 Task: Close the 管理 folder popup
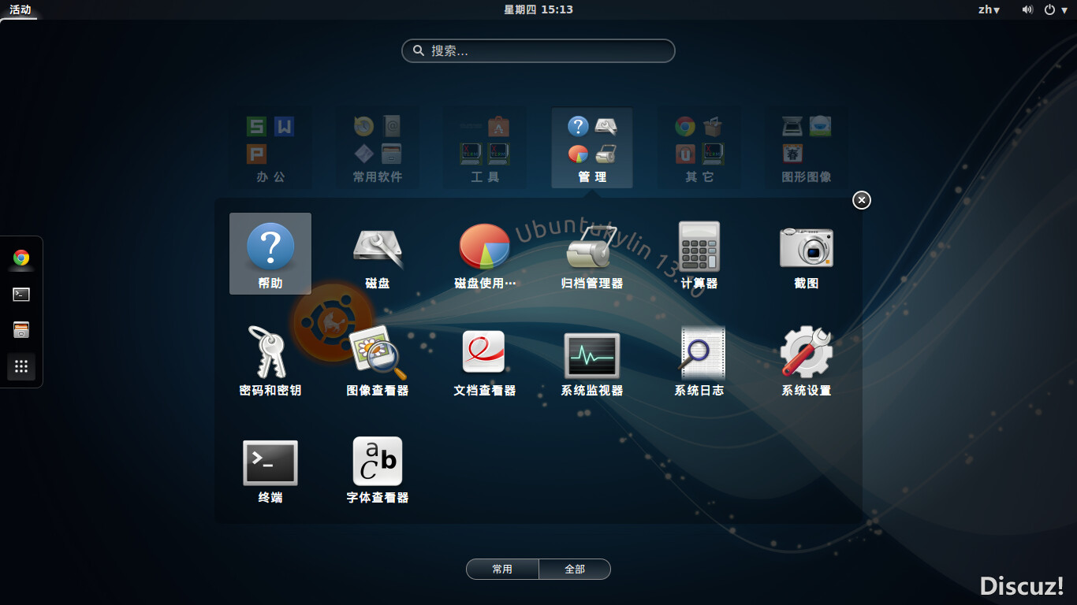[x=862, y=200]
